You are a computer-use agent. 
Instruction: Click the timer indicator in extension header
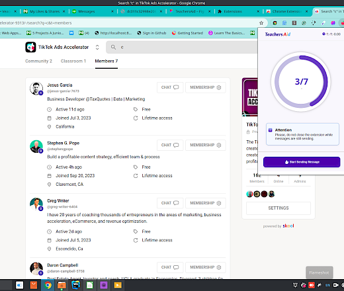coord(331,34)
